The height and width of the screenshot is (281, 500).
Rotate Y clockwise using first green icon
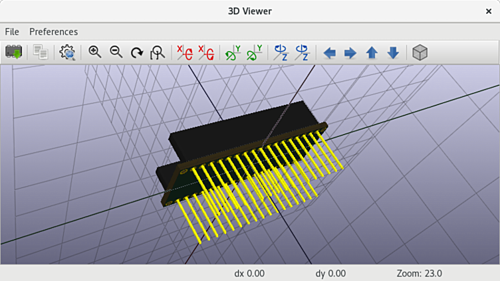233,52
